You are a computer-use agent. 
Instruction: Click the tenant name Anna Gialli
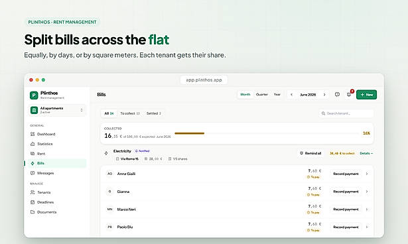point(126,174)
